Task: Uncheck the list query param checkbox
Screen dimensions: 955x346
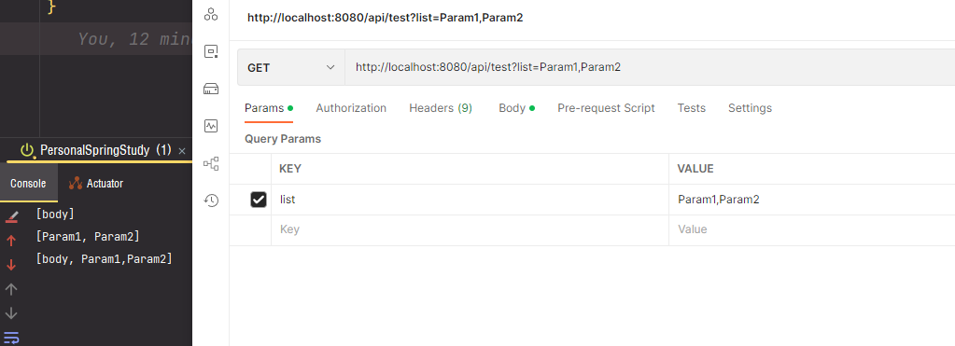Action: [x=259, y=200]
